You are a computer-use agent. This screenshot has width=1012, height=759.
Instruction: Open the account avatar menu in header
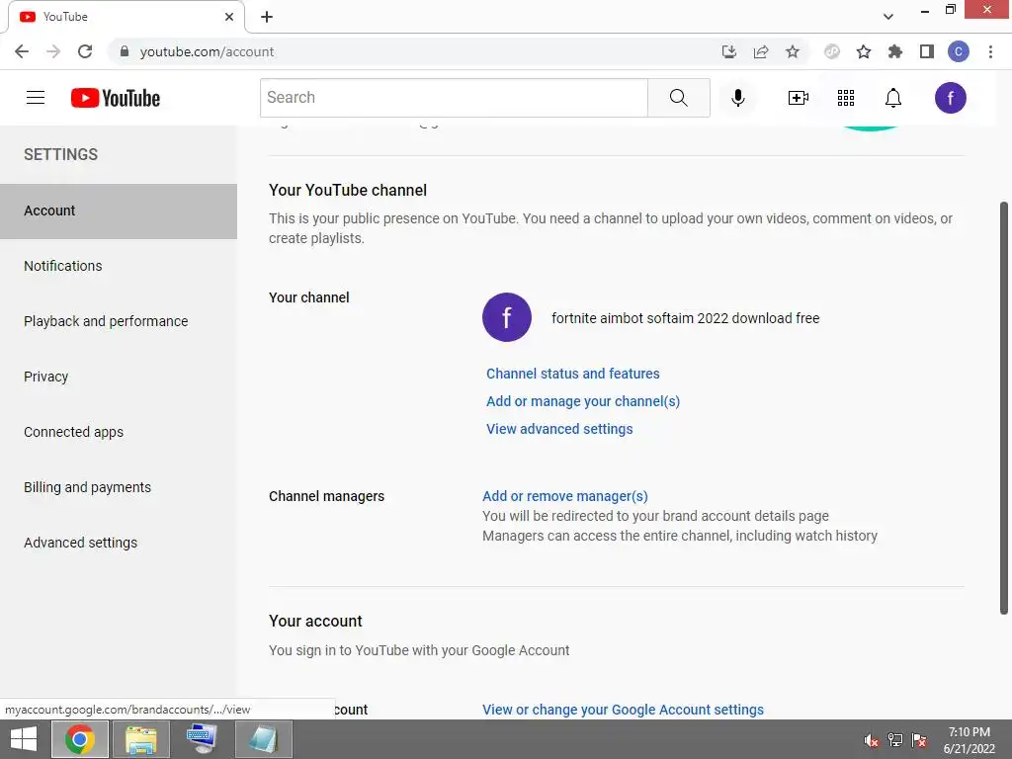click(x=950, y=98)
